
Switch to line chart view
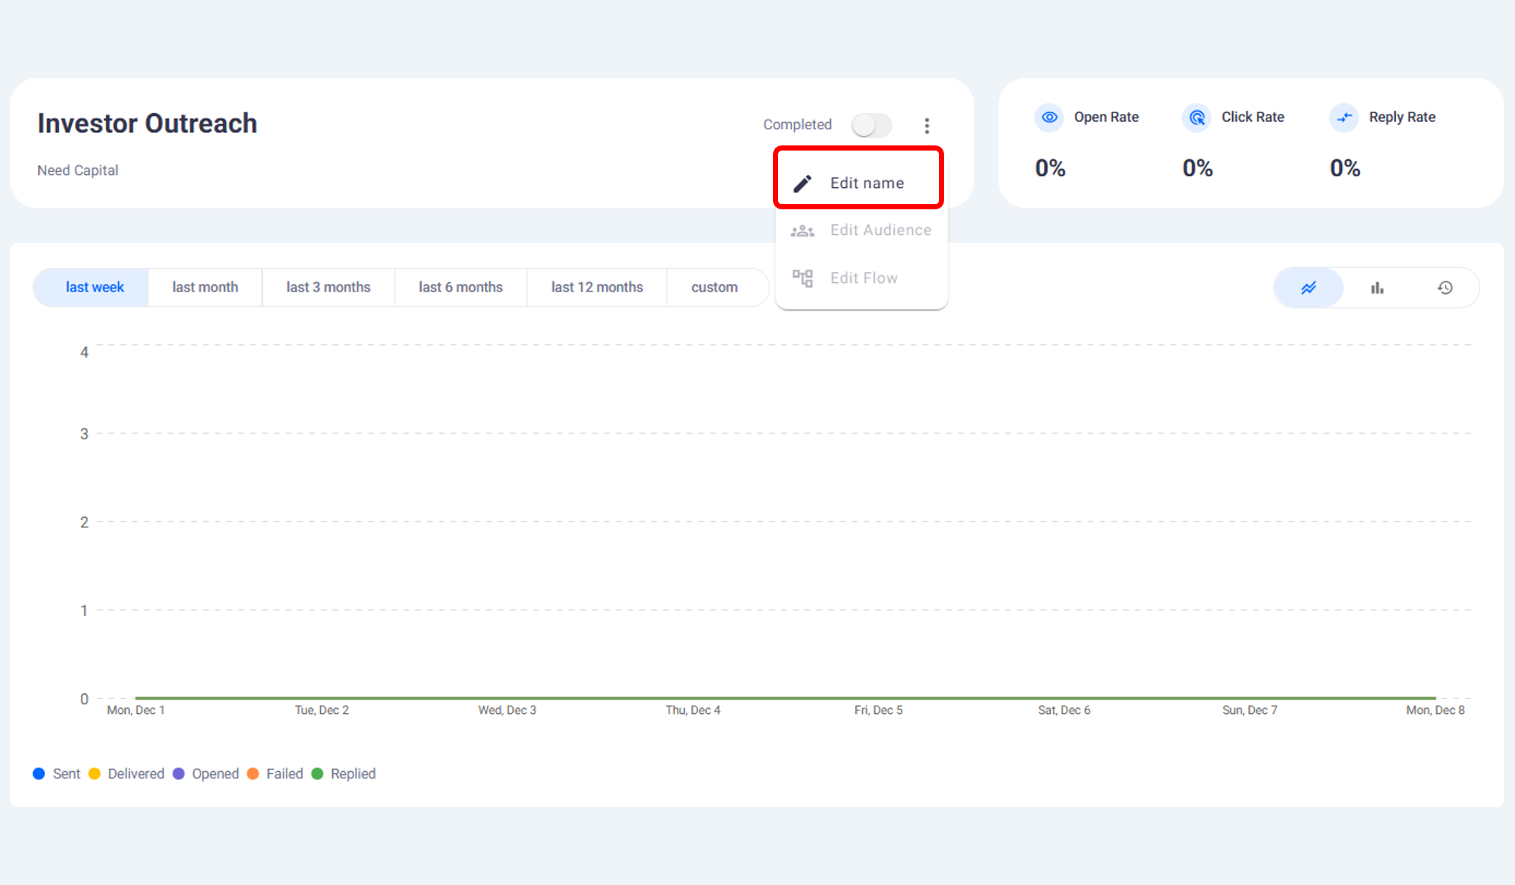[x=1309, y=288]
